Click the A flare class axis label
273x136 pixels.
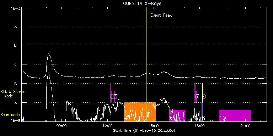(16, 103)
